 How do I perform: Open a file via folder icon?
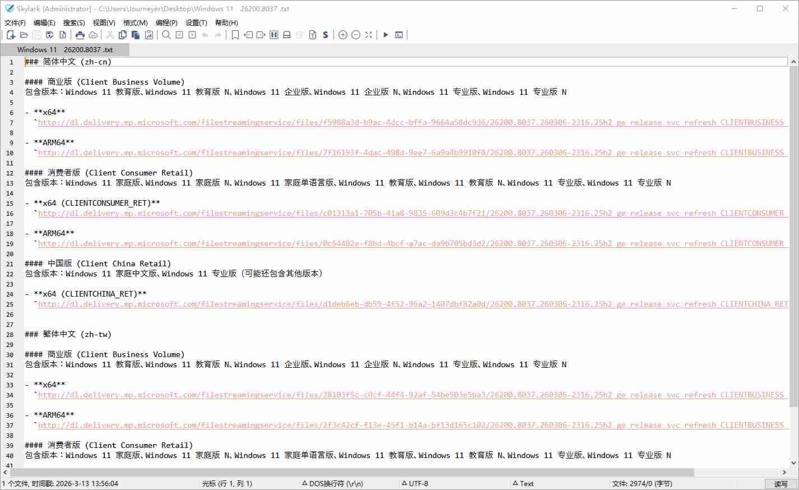[x=24, y=35]
